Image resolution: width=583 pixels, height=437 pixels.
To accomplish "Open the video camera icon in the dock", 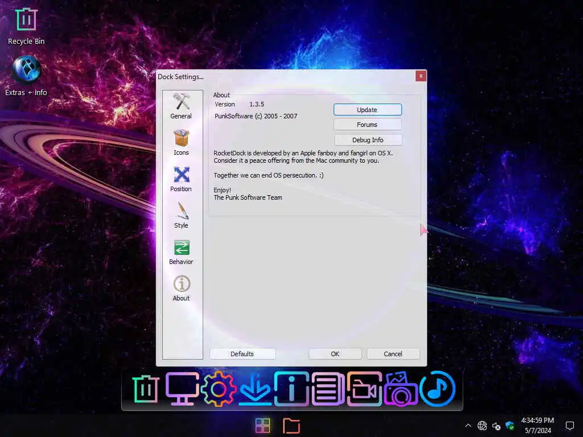I will (x=364, y=389).
